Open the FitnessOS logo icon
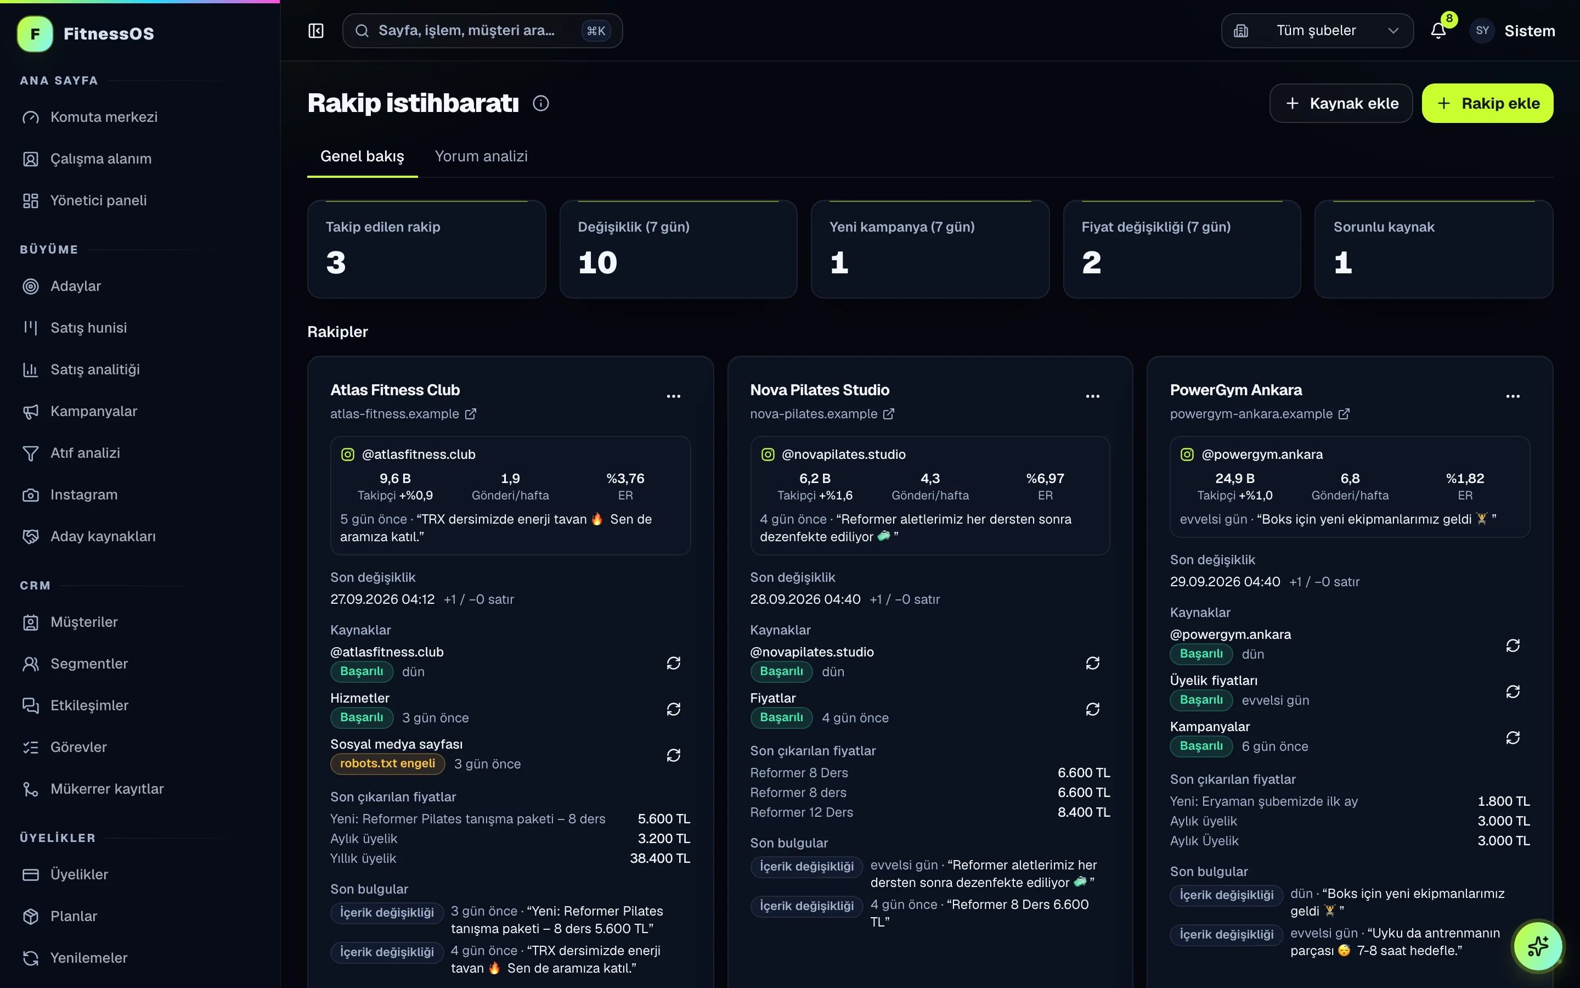The height and width of the screenshot is (988, 1580). [x=35, y=34]
